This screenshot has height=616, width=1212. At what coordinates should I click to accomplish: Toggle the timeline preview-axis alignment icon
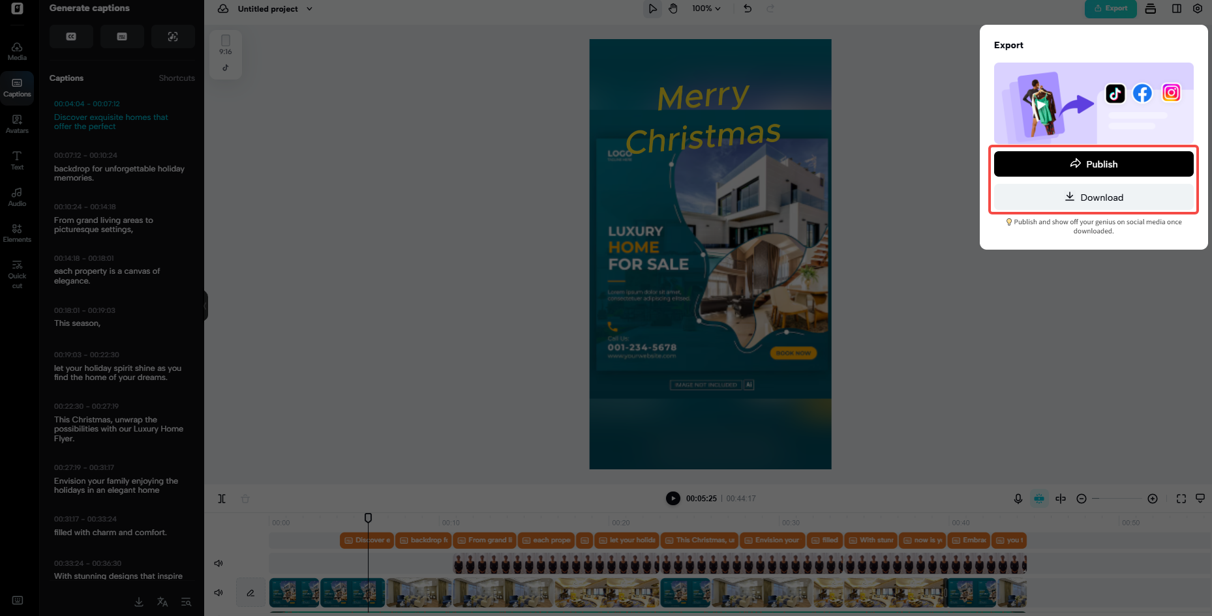click(x=1061, y=499)
